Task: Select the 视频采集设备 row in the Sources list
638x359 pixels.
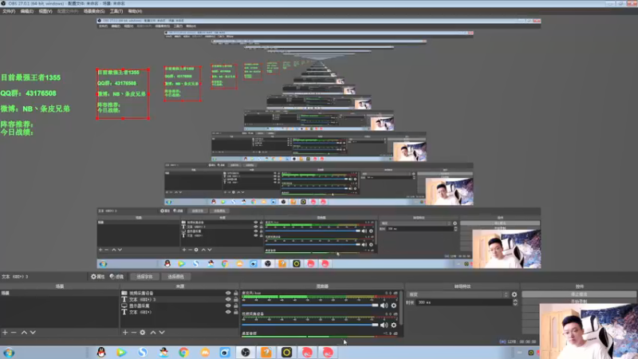Action: (x=179, y=293)
